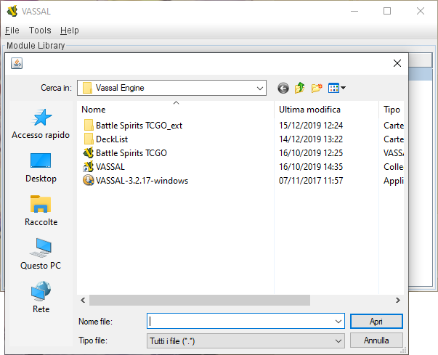Viewport: 438px width, 355px height.
Task: Close the file chooser dialog
Action: tap(397, 63)
